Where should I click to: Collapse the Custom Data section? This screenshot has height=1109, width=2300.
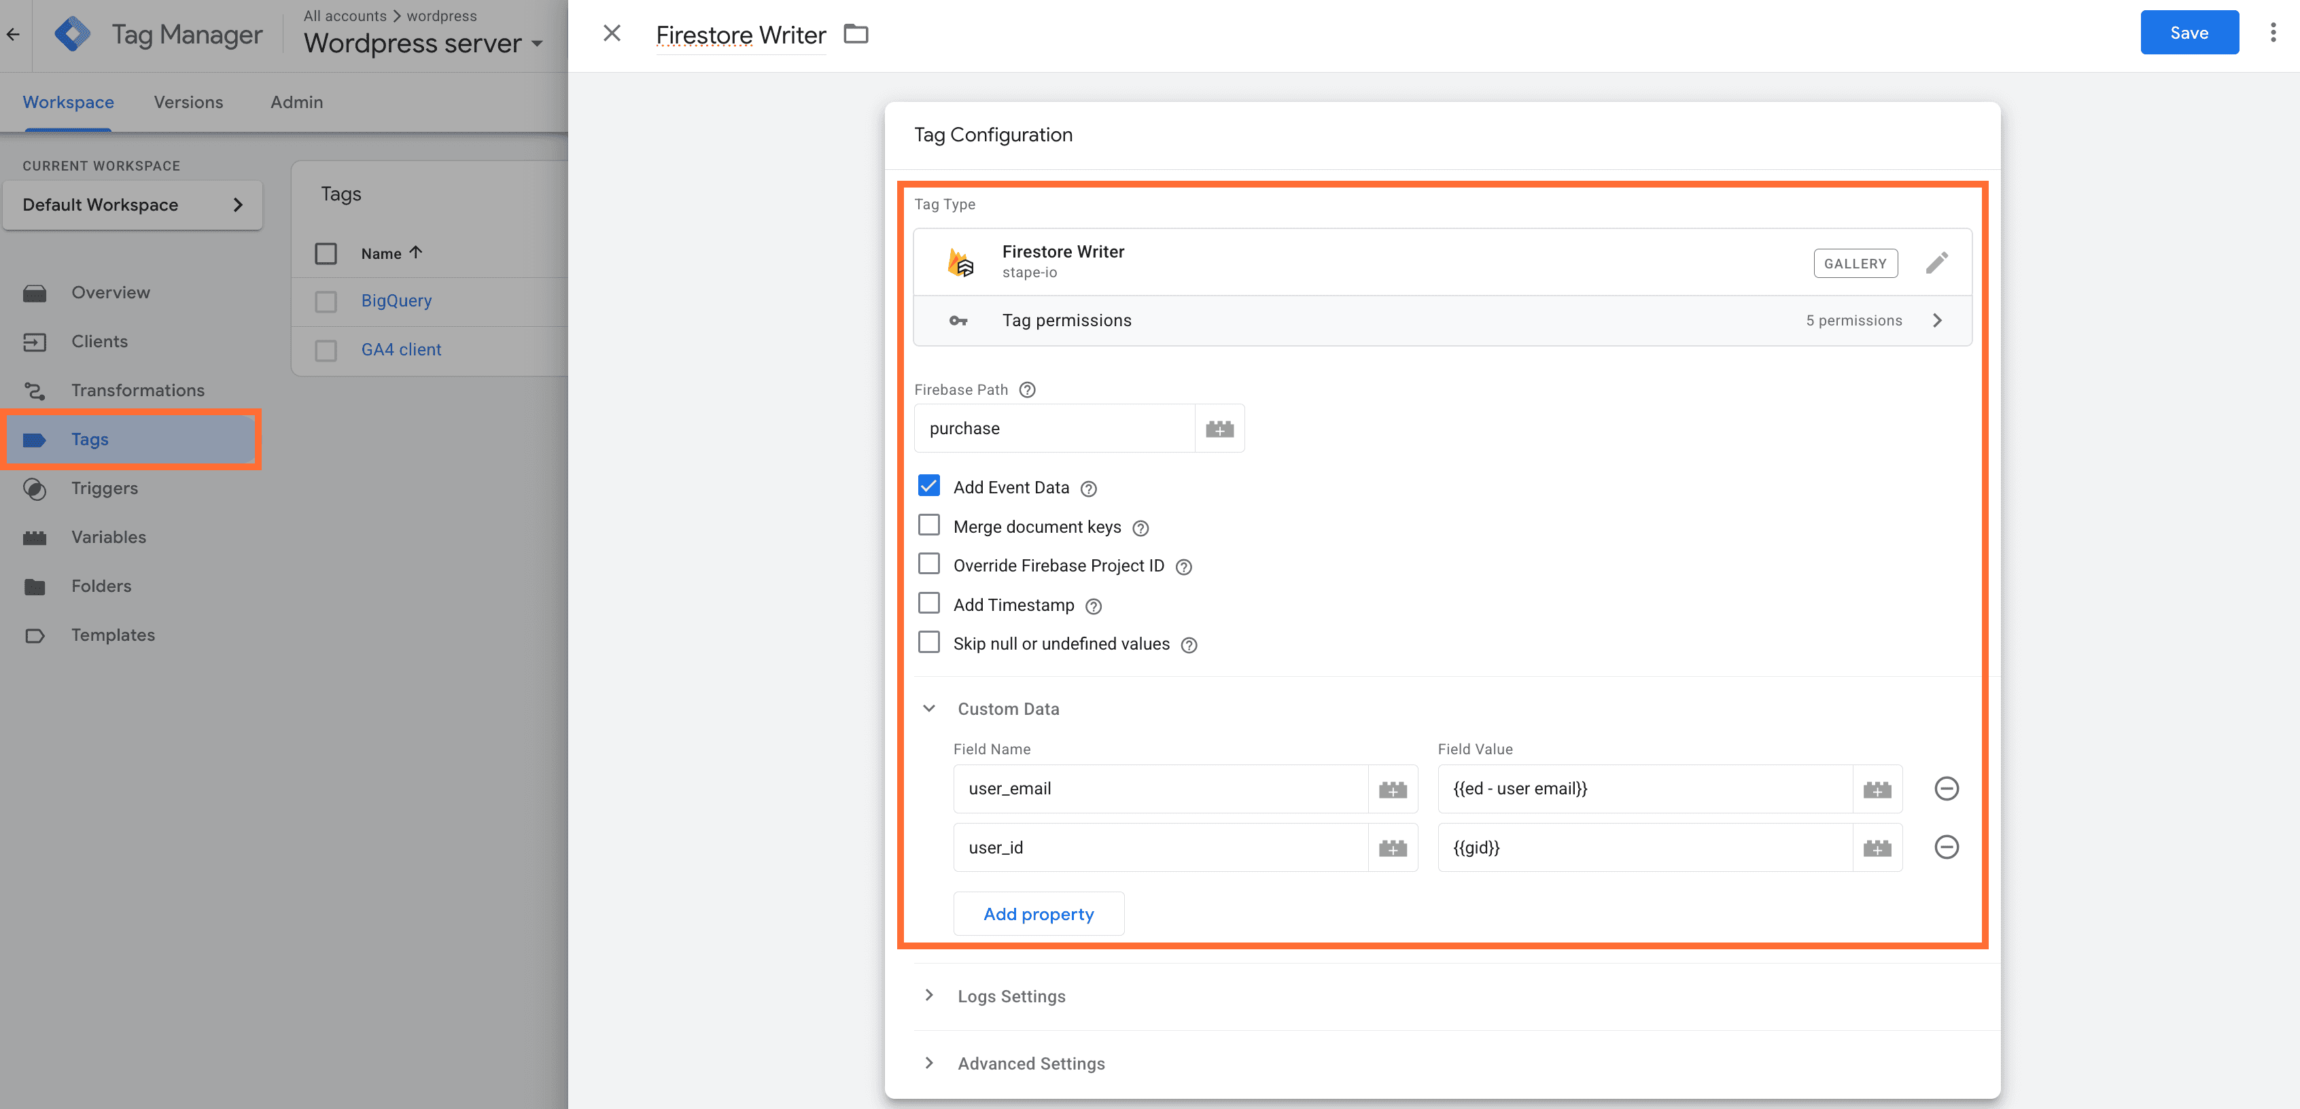click(928, 708)
